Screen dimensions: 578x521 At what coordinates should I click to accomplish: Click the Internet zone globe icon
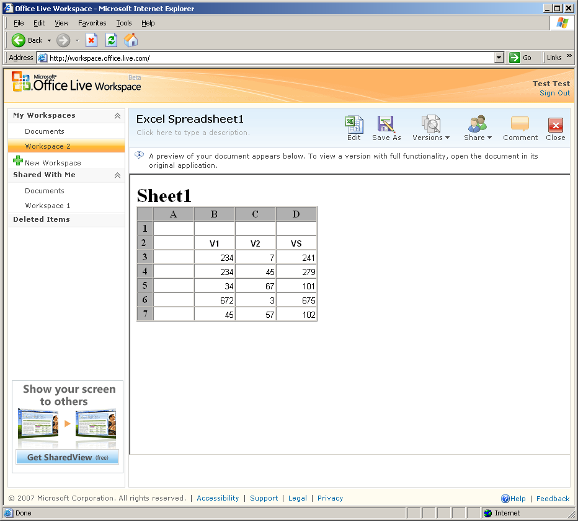tap(487, 513)
